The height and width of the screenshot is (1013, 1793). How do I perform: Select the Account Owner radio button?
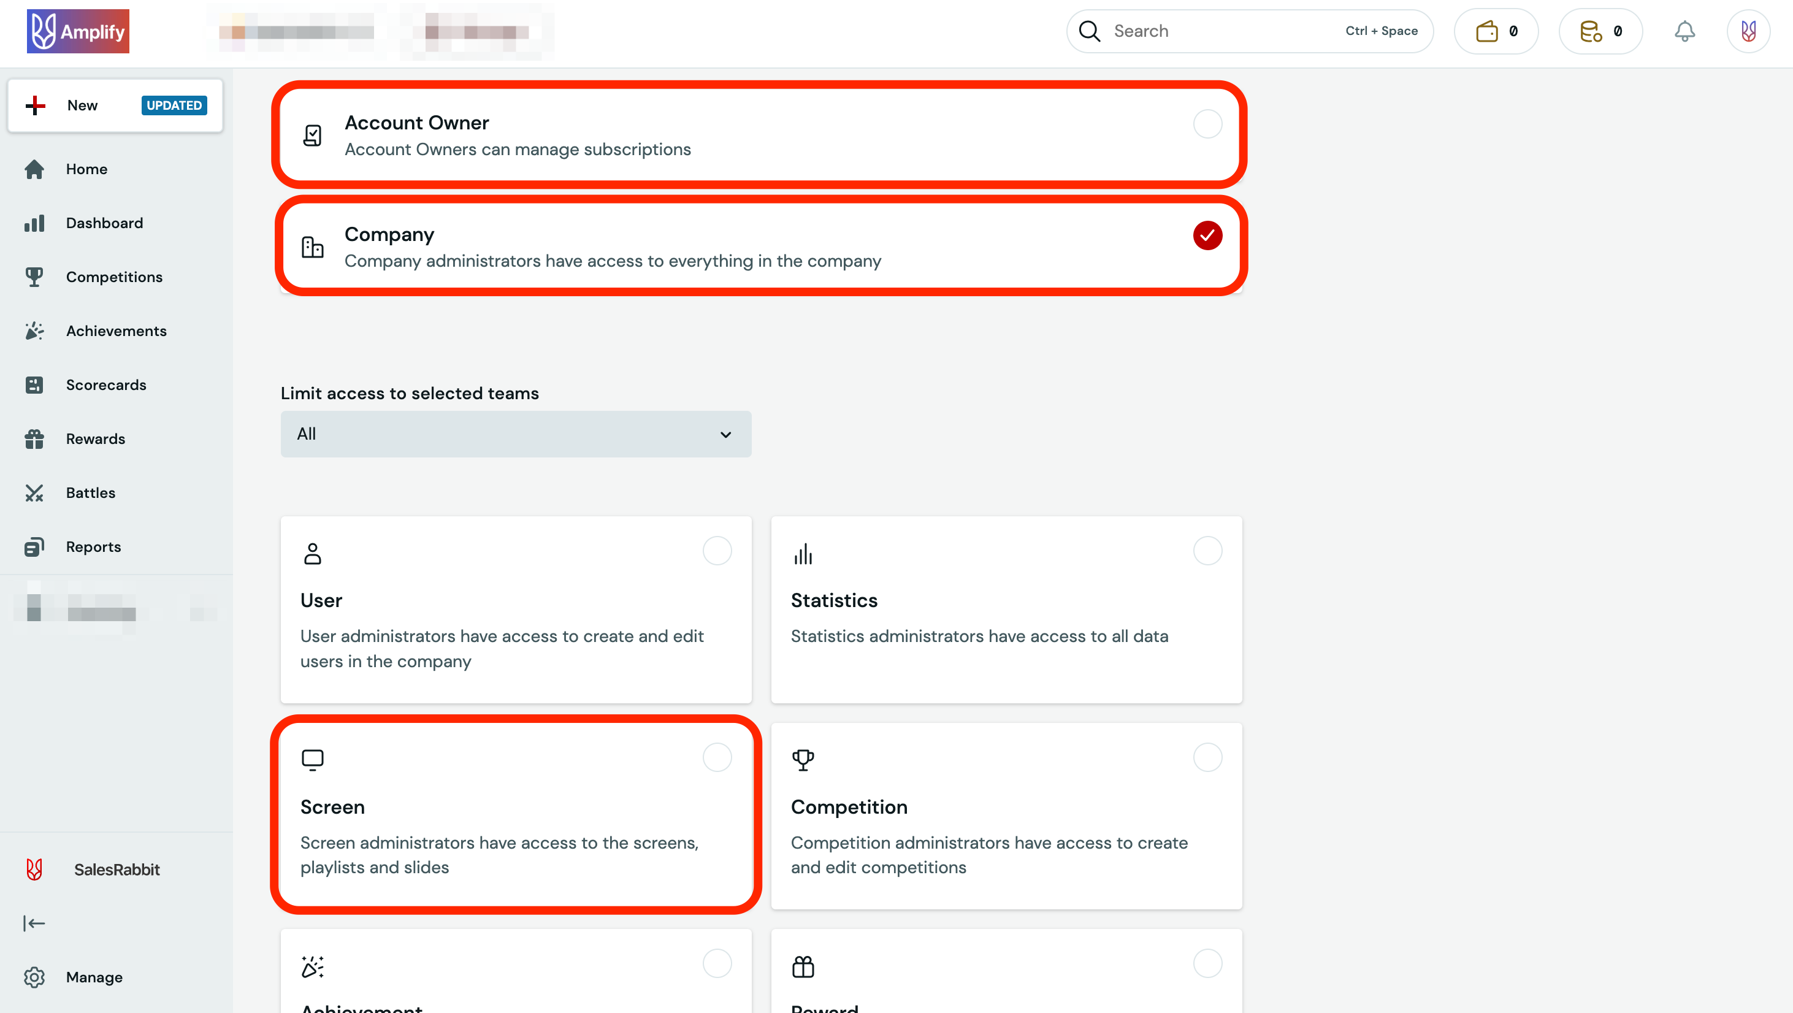[1207, 124]
